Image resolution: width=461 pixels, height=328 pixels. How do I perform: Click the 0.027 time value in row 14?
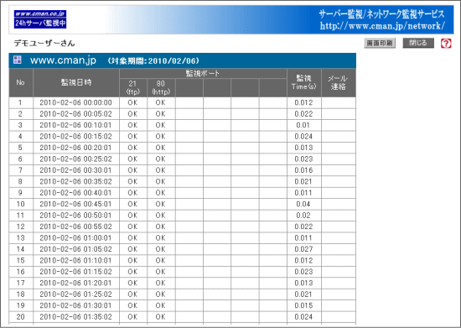pos(303,249)
